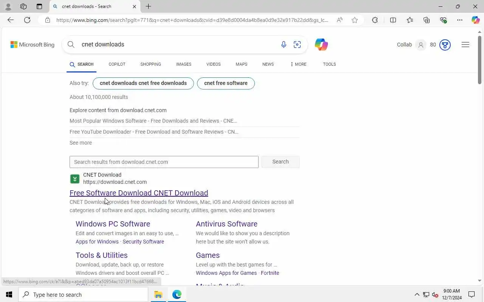Switch to the MAPS tab
Viewport: 484px width, 302px height.
pos(241,64)
